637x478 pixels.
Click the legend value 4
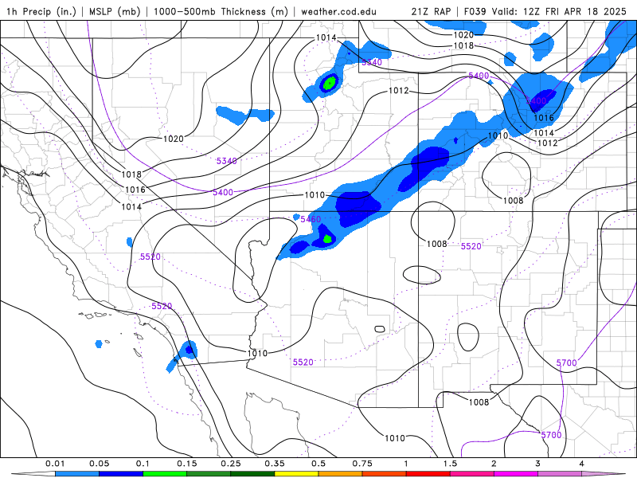point(582,464)
